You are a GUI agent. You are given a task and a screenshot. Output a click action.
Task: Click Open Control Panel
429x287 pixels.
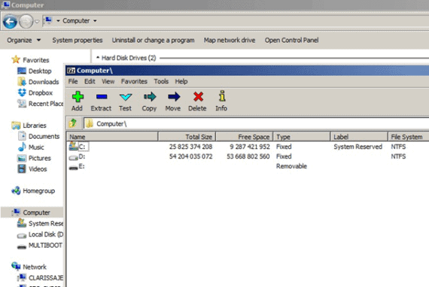pos(291,40)
